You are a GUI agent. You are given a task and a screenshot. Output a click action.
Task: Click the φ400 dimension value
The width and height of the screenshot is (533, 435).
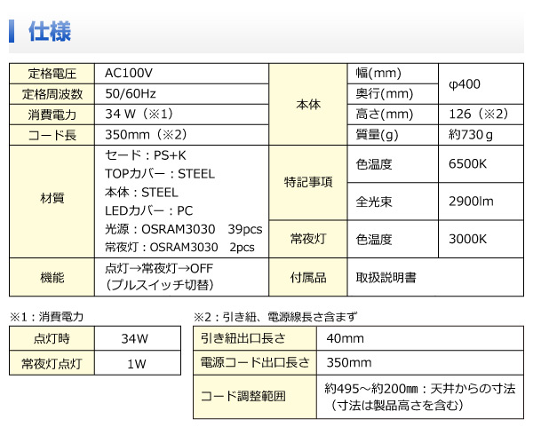click(465, 83)
